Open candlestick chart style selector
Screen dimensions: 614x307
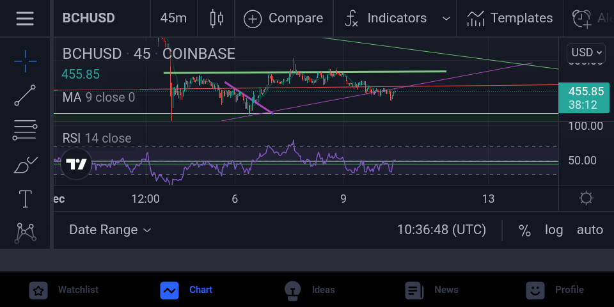point(216,19)
